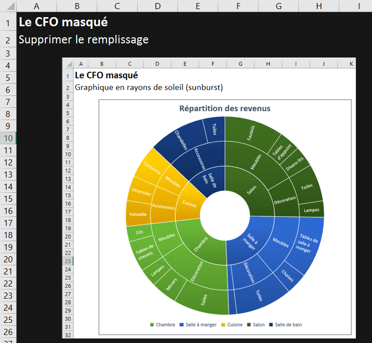Select the cell containing 'Supprimer le remplissage'
The height and width of the screenshot is (343, 372).
(83, 39)
